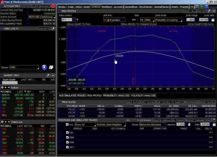Viewport: 217px width, 157px height.
Task: Uncheck the SPY position checkbox
Action: pos(67,147)
